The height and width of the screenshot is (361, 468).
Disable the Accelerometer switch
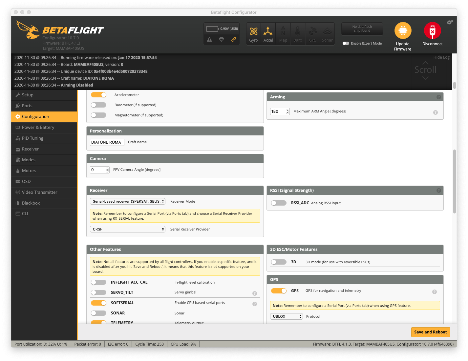click(98, 95)
